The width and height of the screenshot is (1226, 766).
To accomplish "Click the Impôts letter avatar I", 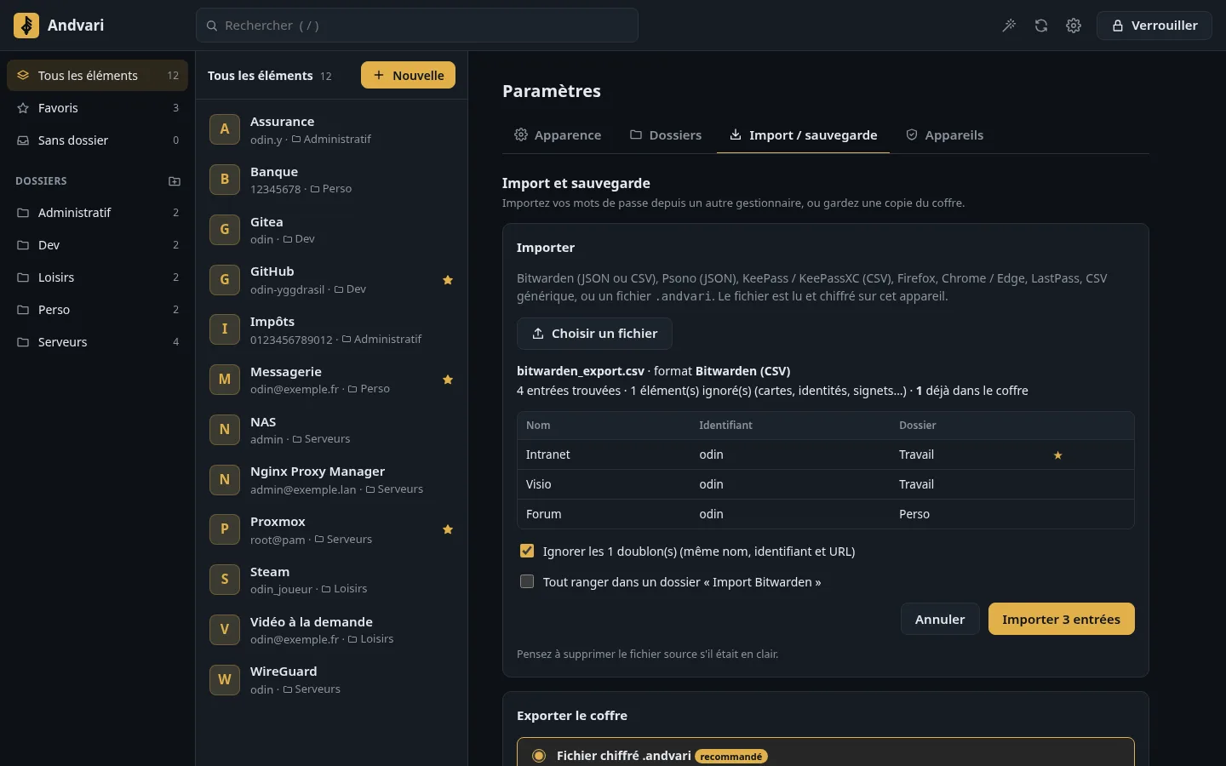I will (x=225, y=329).
